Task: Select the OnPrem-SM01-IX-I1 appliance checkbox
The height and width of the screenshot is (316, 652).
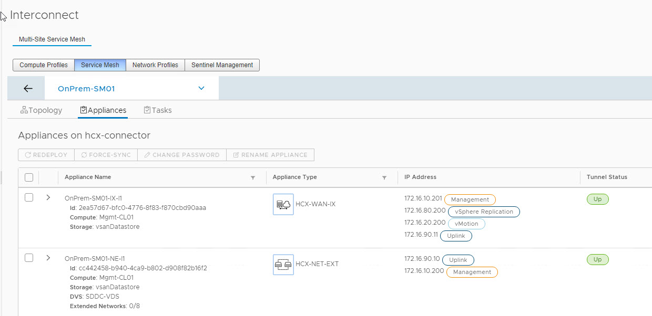Action: click(29, 198)
